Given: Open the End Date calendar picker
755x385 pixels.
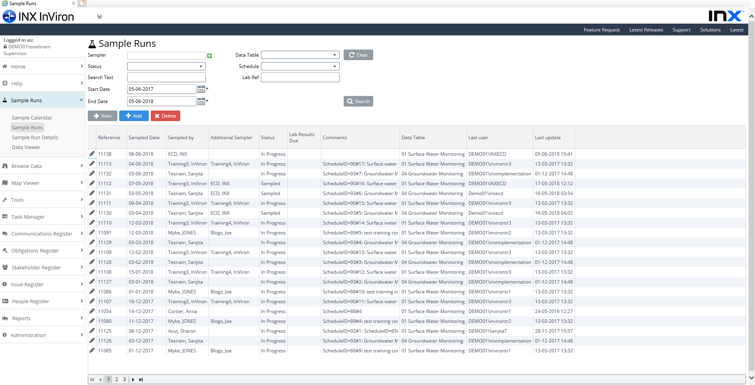Looking at the screenshot, I should pos(201,101).
